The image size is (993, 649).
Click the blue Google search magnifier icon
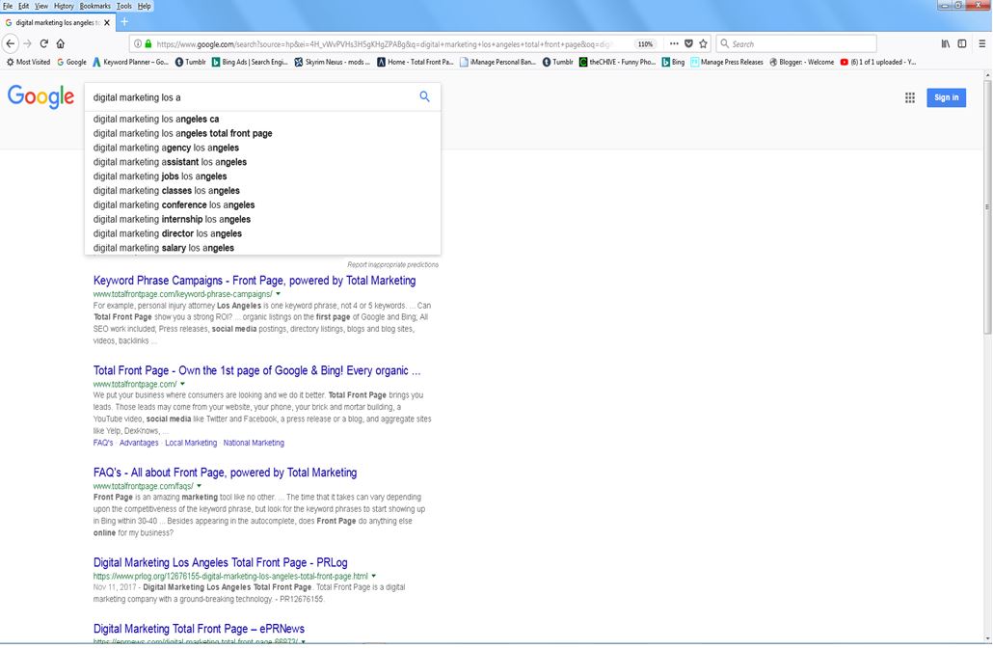coord(424,96)
